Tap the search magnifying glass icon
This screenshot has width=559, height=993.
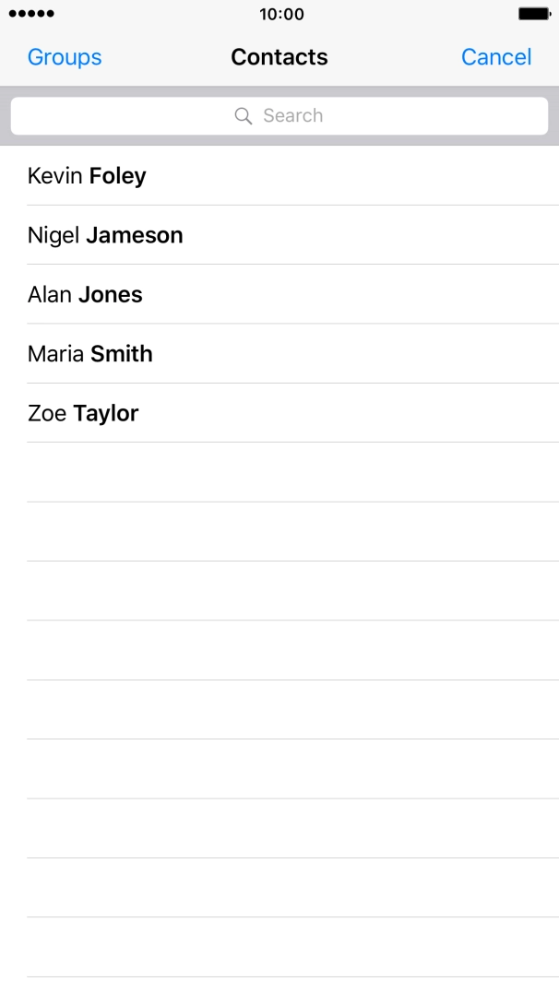click(244, 116)
